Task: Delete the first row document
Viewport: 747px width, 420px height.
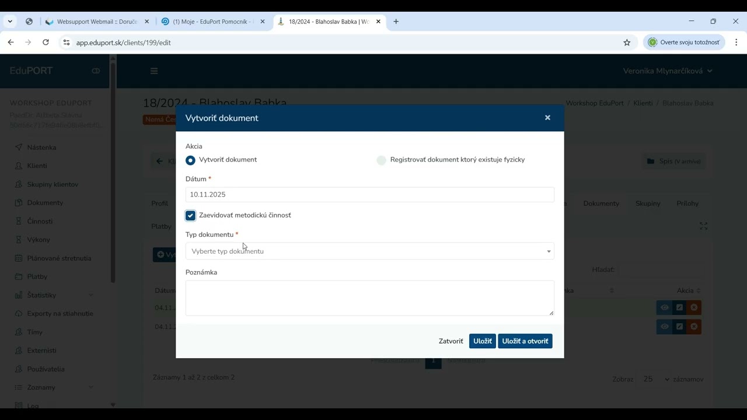Action: pos(694,308)
